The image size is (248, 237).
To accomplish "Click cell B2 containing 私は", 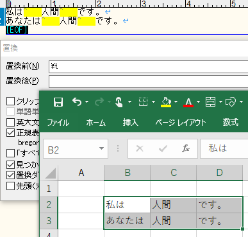I will (128, 205).
